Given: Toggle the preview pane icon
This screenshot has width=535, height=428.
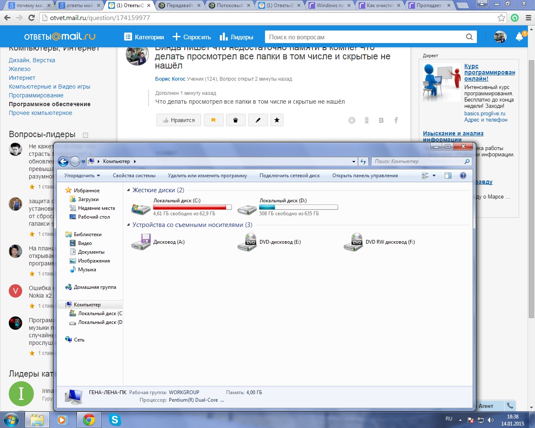Looking at the screenshot, I should coord(448,176).
